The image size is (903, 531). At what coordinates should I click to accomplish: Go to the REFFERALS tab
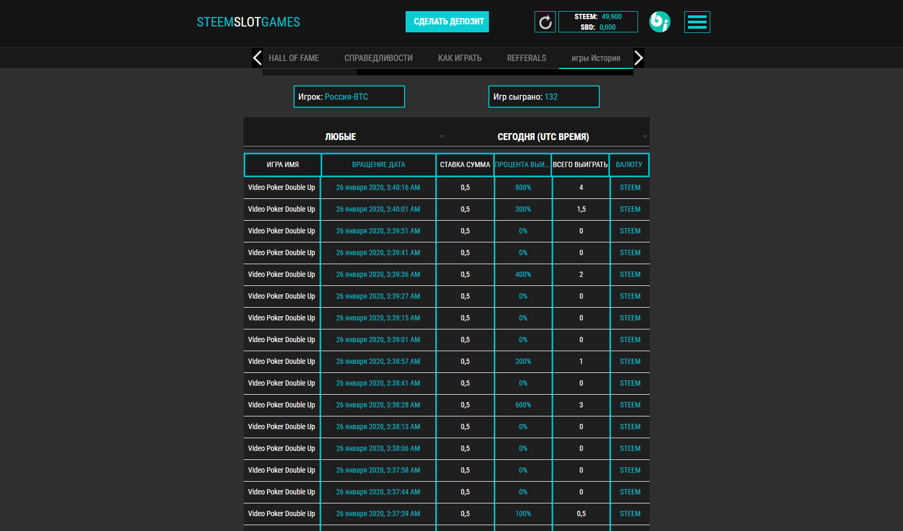pos(526,58)
